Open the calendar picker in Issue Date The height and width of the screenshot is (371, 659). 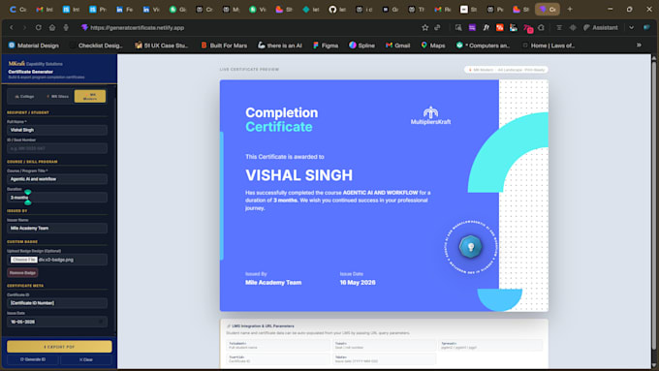coord(101,322)
